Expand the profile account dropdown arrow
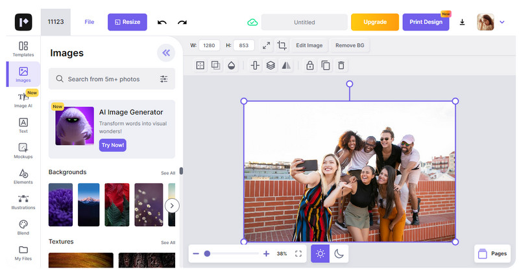The width and height of the screenshot is (519, 274). click(502, 22)
